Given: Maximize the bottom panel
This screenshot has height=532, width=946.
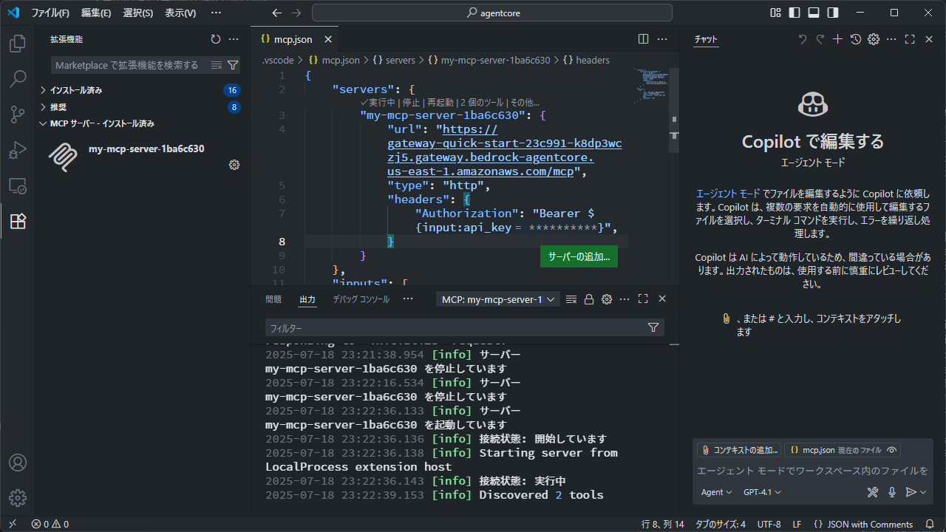Looking at the screenshot, I should click(643, 299).
